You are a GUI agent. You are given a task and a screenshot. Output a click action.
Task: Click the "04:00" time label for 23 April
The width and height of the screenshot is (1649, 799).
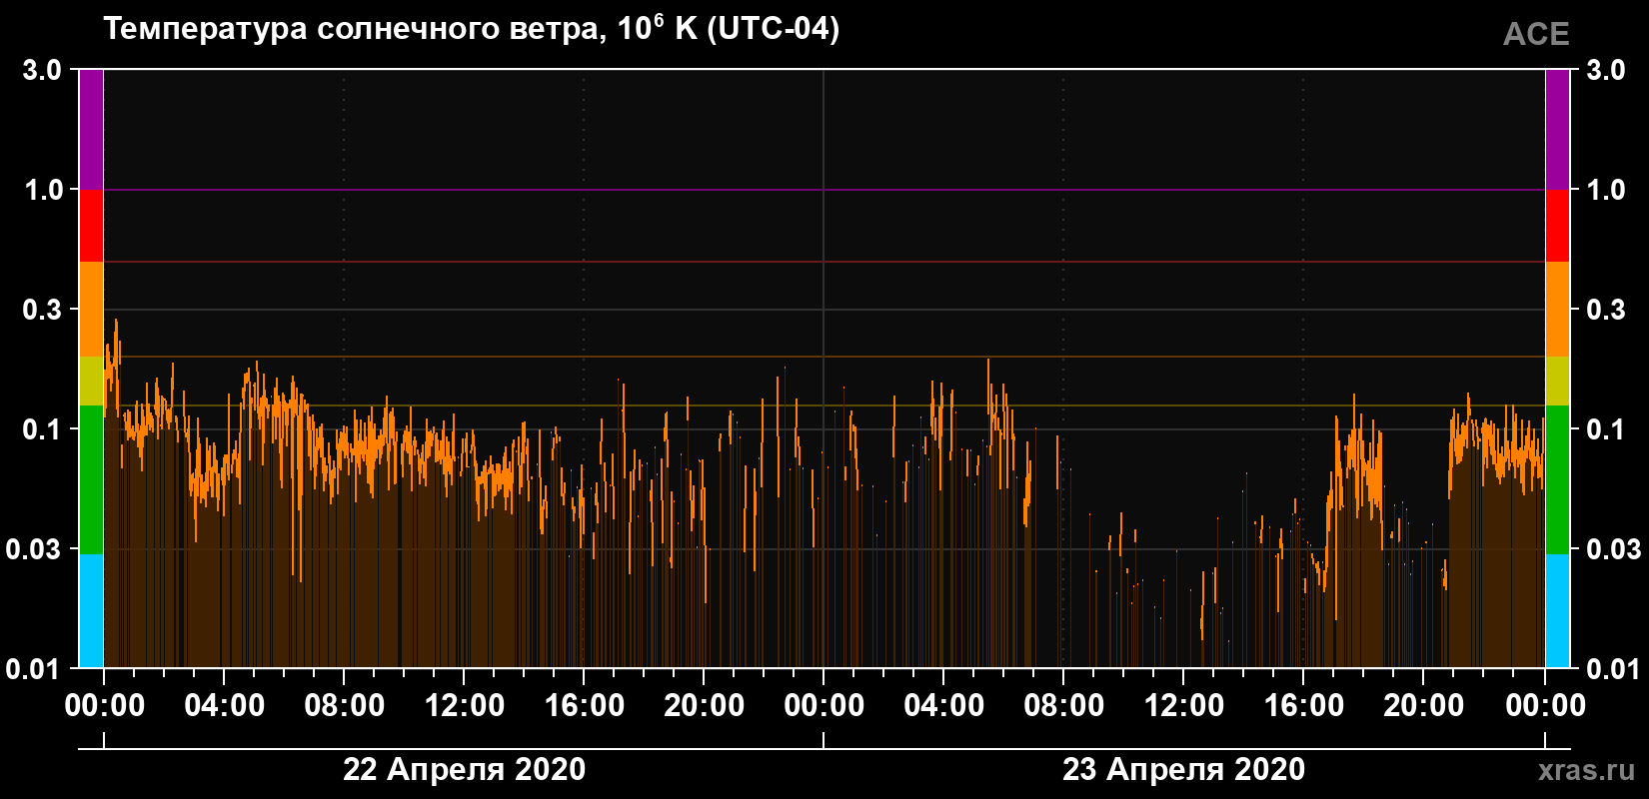click(944, 706)
